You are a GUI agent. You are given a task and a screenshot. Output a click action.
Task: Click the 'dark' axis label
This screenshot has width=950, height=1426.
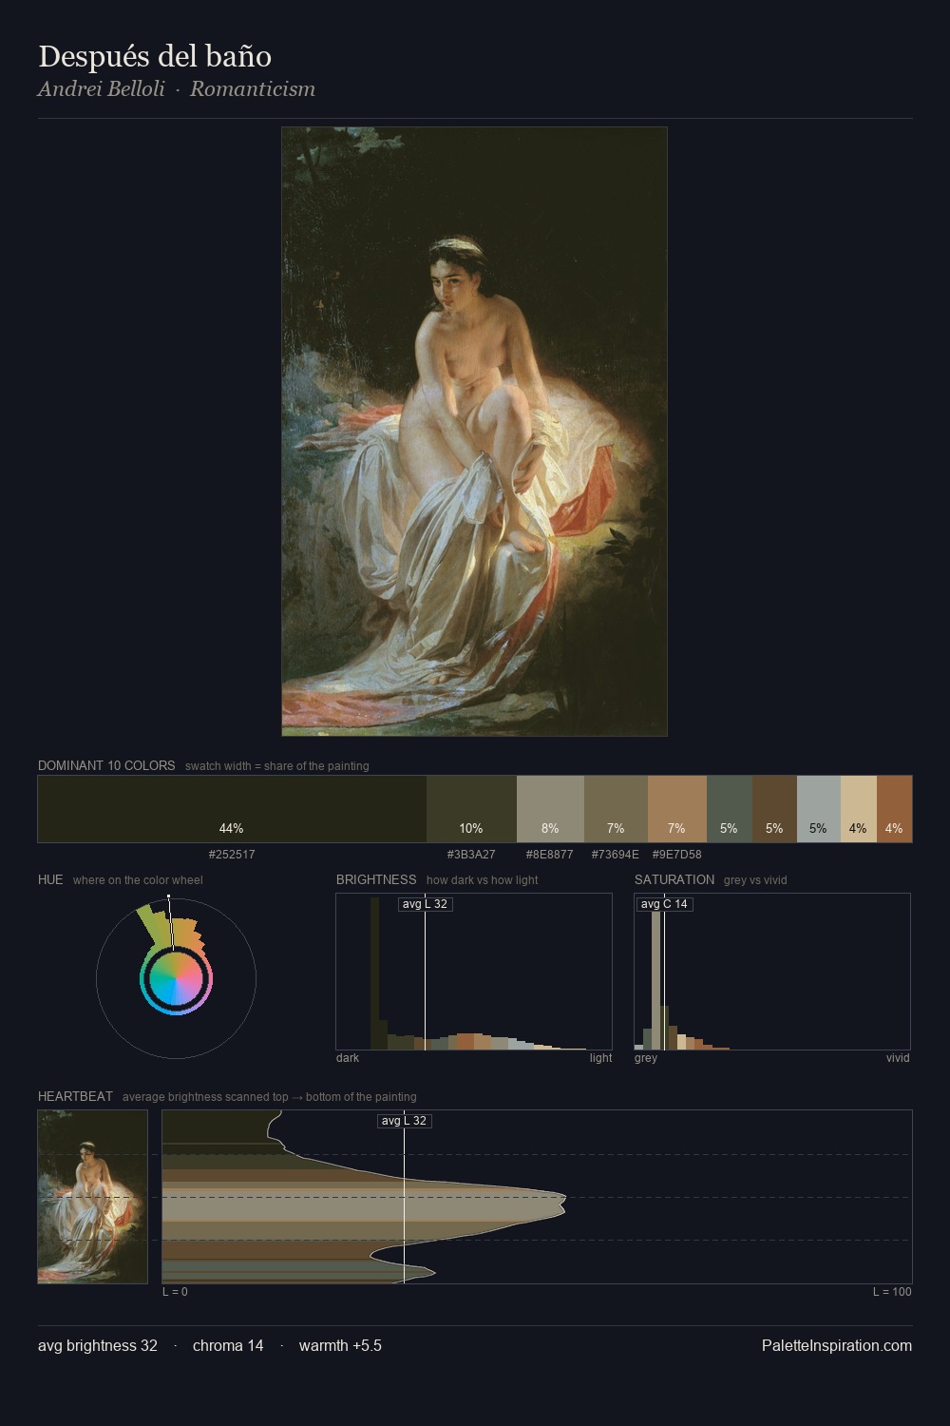pyautogui.click(x=348, y=1058)
